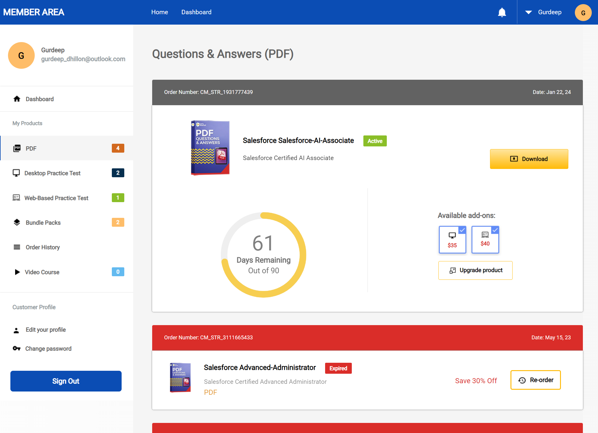Screen dimensions: 598x433
Task: Go to Home in top navigation
Action: pos(160,12)
